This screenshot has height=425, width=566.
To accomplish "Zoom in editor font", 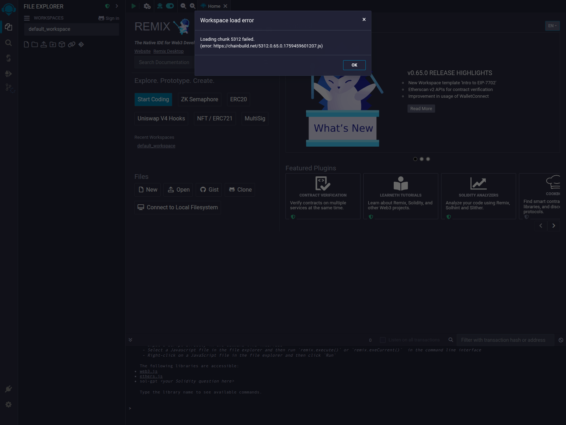I will [x=192, y=6].
